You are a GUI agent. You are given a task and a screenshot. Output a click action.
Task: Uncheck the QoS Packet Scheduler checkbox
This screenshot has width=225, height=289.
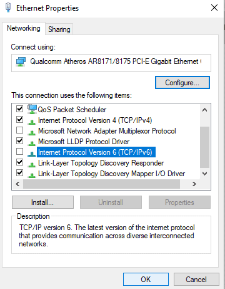coord(20,108)
